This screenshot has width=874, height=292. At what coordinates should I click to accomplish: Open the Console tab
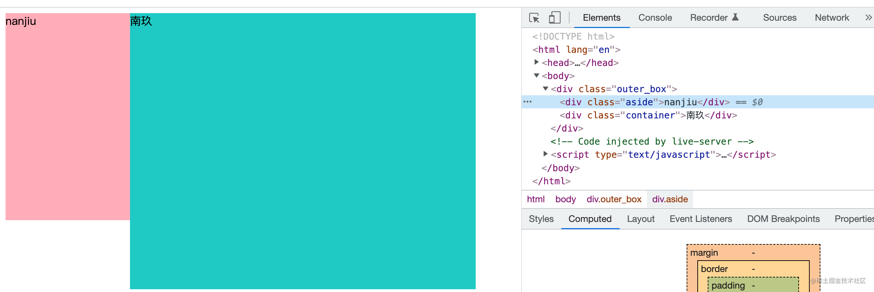pos(655,18)
